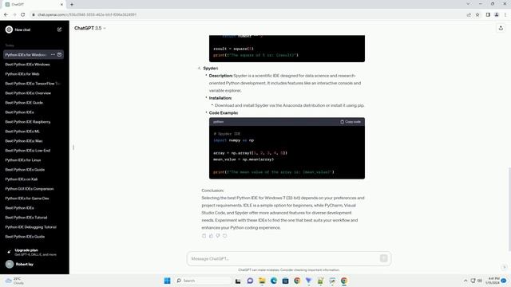Screen dimensions: 511x287
Task: Open the weather widget in taskbar
Action: point(14,281)
